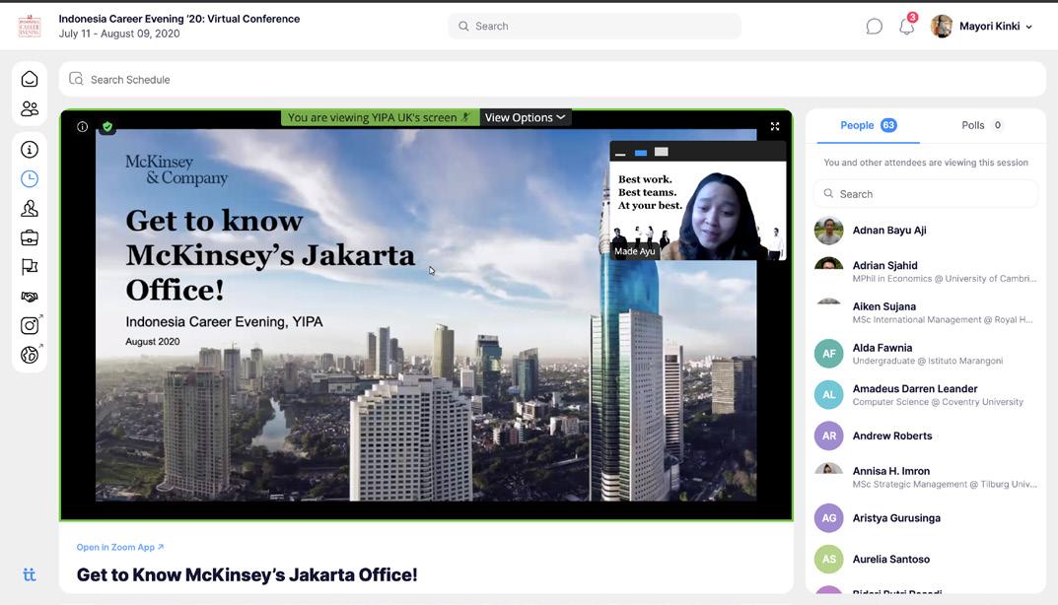Open the briefcase jobs icon in sidebar
This screenshot has width=1058, height=605.
coord(29,237)
